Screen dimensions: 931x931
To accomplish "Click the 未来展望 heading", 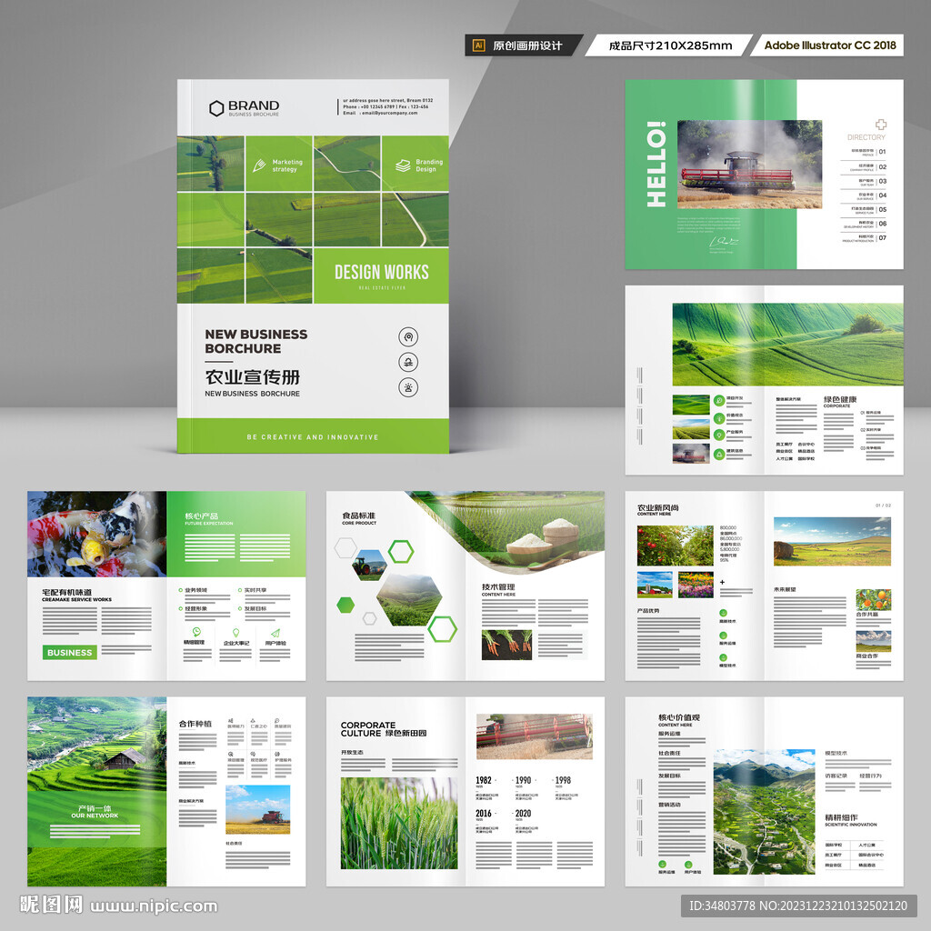I will pyautogui.click(x=785, y=589).
